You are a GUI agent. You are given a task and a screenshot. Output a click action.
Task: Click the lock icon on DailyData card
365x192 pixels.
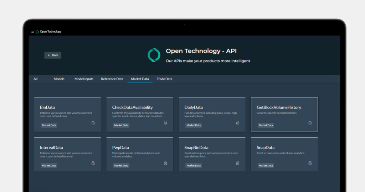(238, 123)
